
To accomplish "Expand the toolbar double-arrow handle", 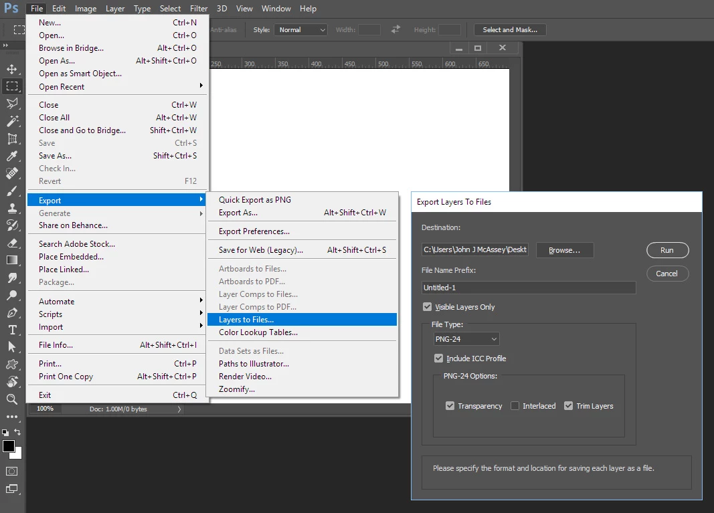I will pos(5,45).
